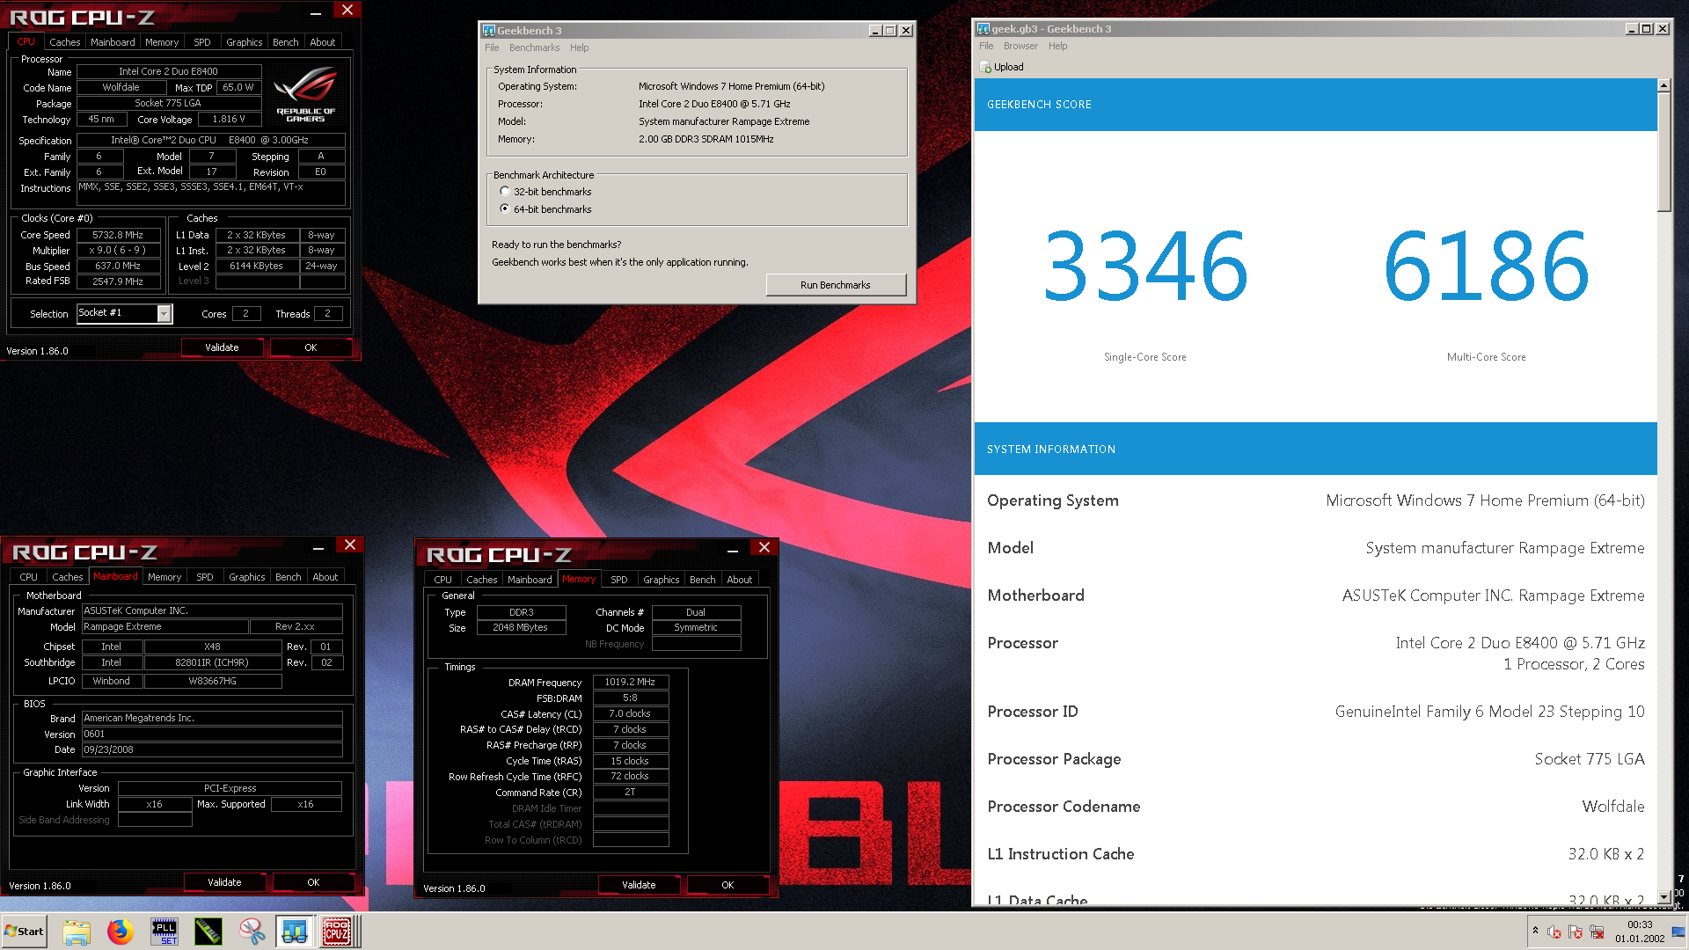Click the Geekbench 3 window title icon

pyautogui.click(x=489, y=30)
